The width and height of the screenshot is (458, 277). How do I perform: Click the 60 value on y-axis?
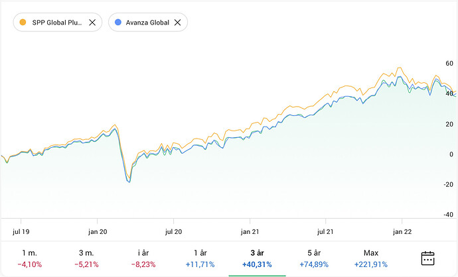(449, 64)
